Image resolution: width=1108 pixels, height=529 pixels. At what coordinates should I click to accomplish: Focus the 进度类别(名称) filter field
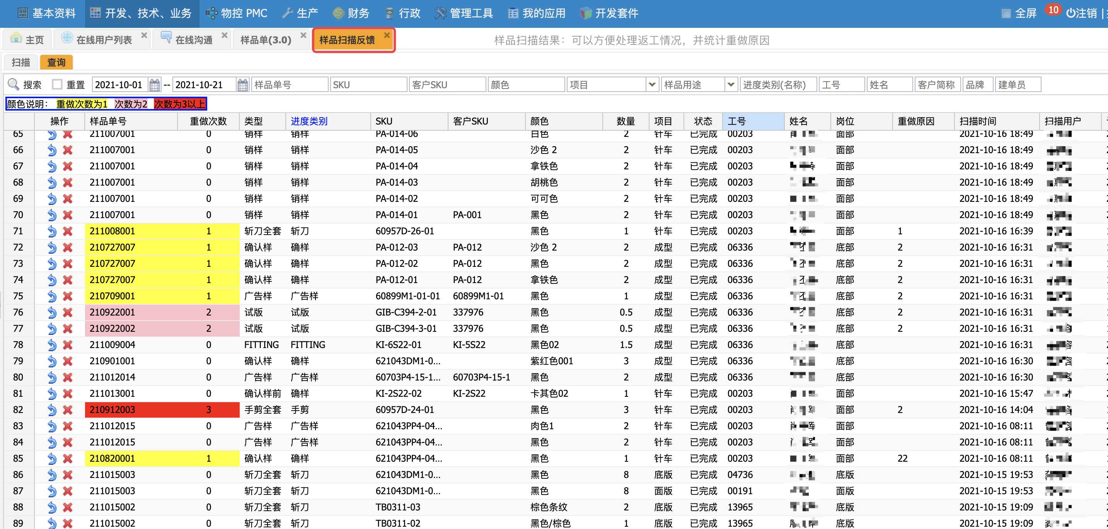tap(778, 85)
